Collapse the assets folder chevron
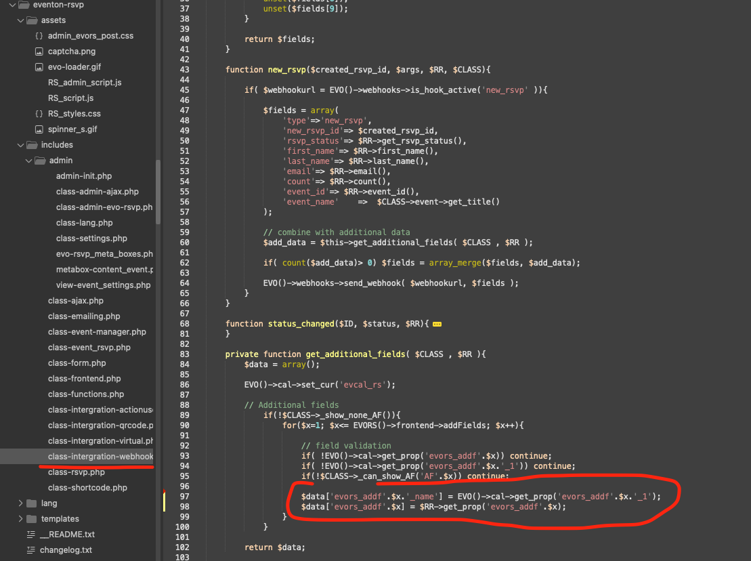751x561 pixels. click(x=20, y=20)
